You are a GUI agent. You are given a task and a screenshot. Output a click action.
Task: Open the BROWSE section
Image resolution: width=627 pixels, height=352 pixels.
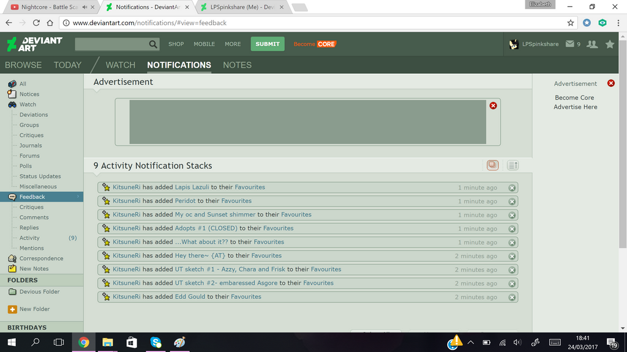23,65
